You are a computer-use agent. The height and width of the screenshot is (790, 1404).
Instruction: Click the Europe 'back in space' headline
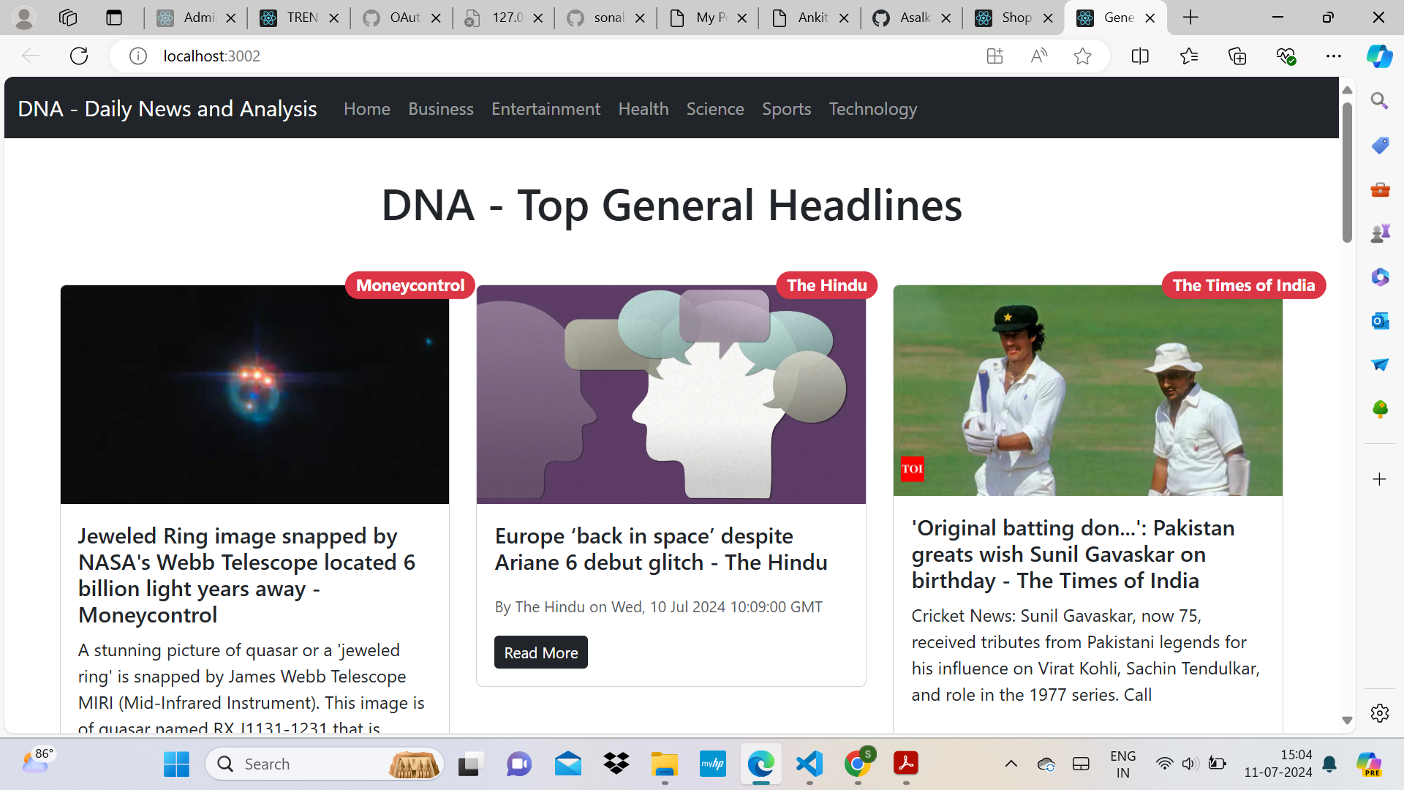[661, 549]
